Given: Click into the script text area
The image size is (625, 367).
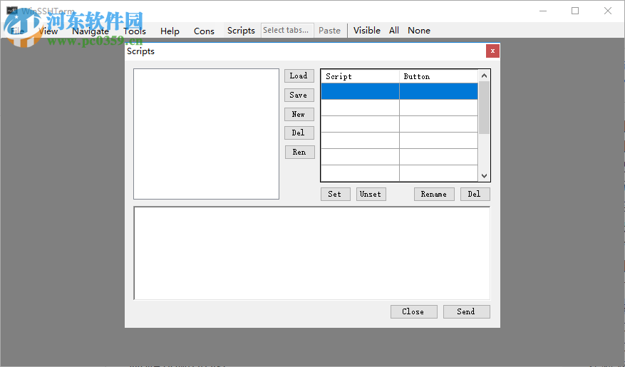Looking at the screenshot, I should click(x=312, y=253).
